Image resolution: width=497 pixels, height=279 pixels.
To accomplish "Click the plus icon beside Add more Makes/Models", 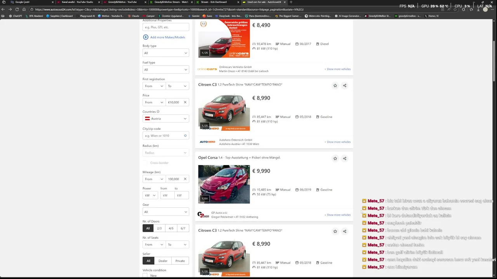I will click(146, 37).
